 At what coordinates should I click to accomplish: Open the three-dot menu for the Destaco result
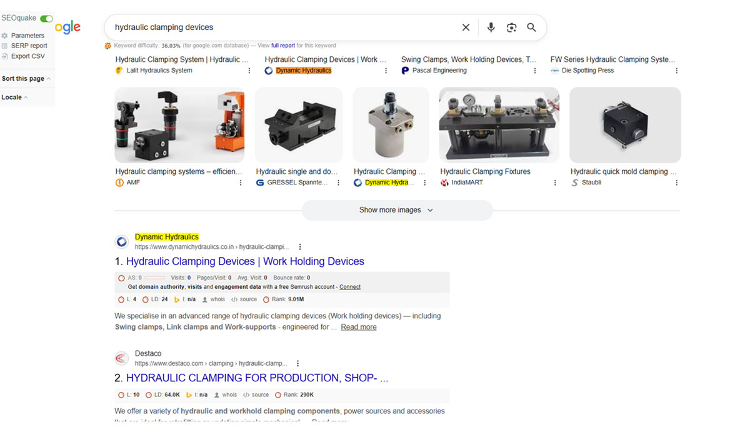tap(297, 363)
